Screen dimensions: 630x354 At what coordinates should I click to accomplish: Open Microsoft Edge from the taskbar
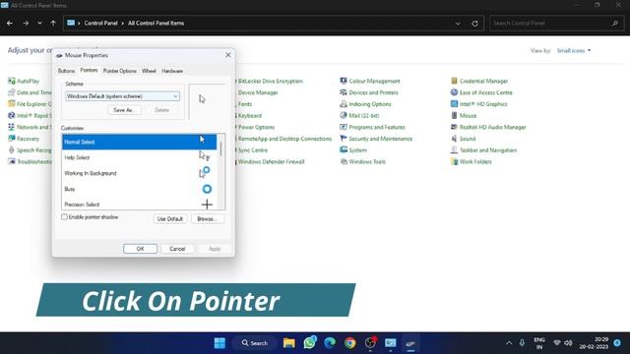point(330,343)
